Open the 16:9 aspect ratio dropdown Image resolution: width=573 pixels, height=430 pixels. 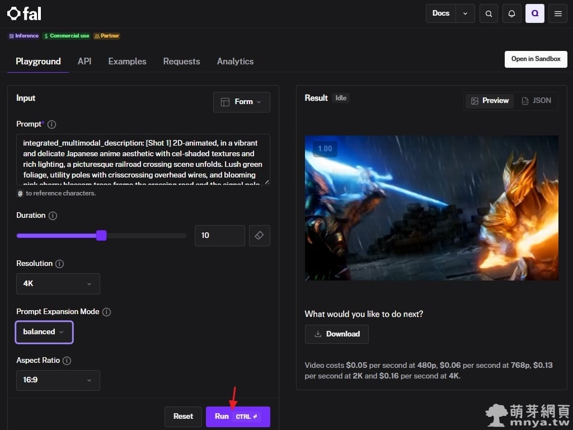tap(58, 380)
